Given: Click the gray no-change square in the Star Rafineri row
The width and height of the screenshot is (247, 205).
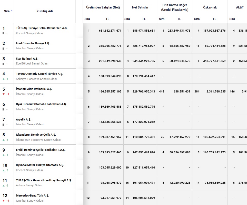Looking at the screenshot, I should point(4,64).
